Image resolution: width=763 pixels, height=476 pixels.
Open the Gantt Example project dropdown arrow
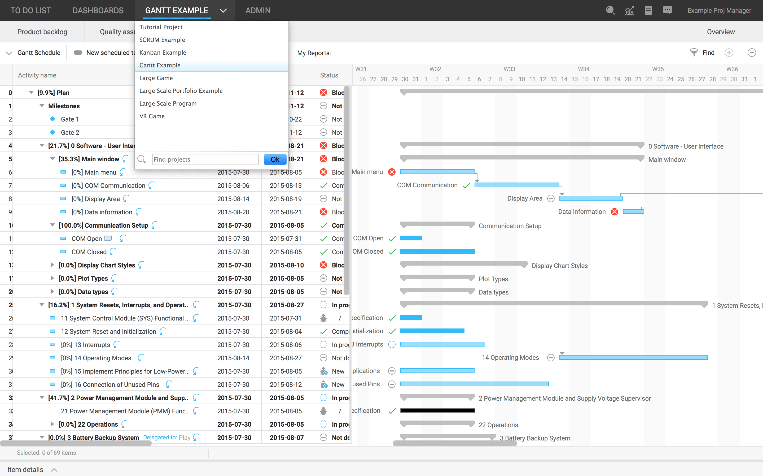click(223, 10)
